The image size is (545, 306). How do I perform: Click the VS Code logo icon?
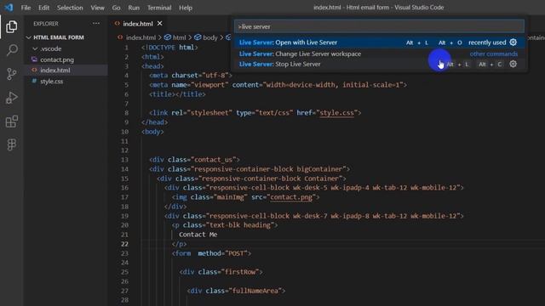click(9, 8)
